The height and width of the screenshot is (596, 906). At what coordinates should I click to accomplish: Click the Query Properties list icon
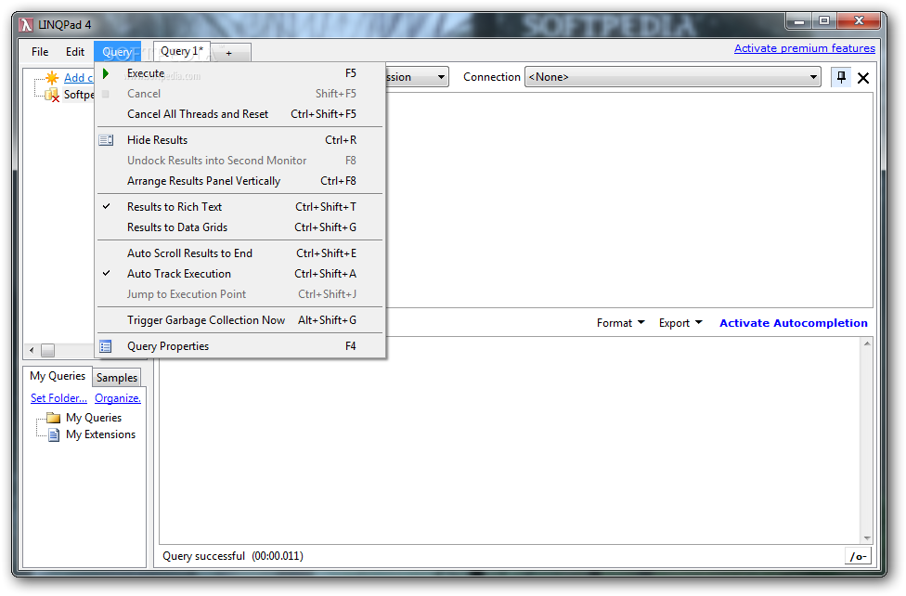pyautogui.click(x=106, y=346)
